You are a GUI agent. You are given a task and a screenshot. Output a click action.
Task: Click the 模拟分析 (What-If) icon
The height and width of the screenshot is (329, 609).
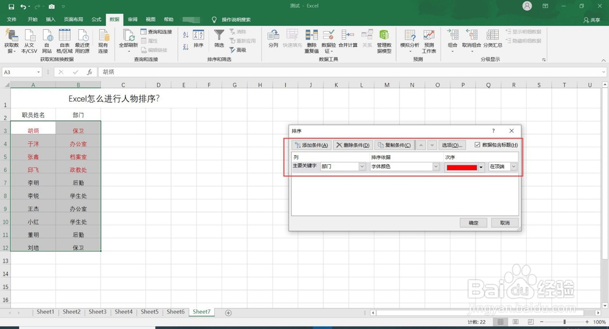(x=410, y=36)
